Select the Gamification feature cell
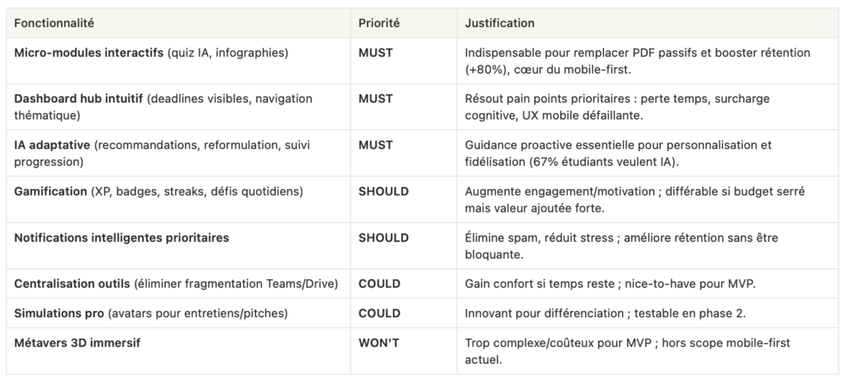Screen dimensions: 846x381 coord(159,191)
